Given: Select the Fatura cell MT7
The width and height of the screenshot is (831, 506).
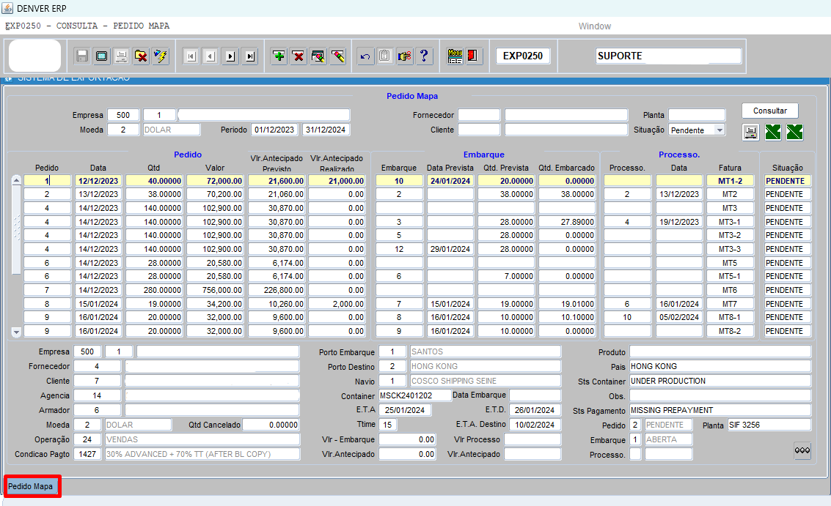Looking at the screenshot, I should tap(730, 304).
